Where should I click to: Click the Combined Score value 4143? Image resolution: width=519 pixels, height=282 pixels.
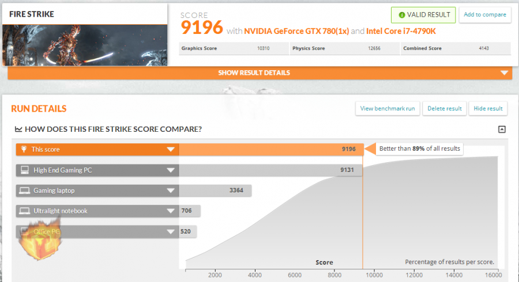pyautogui.click(x=484, y=48)
